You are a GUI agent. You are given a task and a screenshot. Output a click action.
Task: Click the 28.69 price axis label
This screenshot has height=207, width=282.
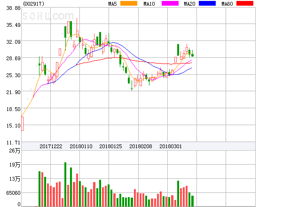[14, 58]
